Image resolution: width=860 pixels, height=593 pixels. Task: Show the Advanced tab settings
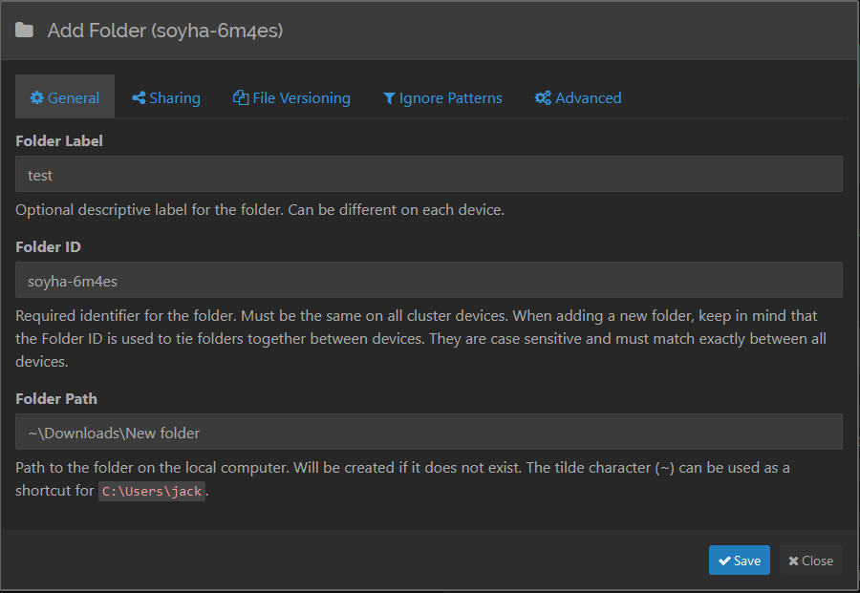578,97
